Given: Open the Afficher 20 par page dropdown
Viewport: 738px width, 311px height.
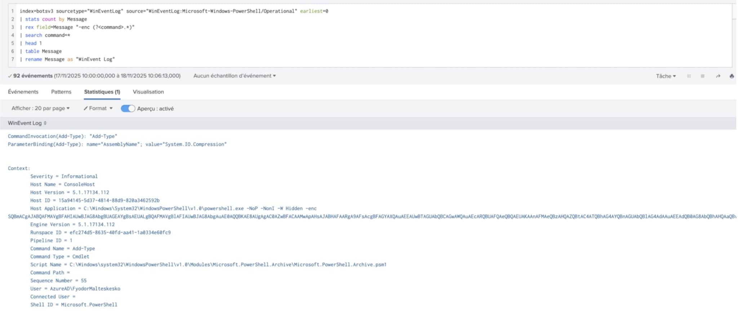Looking at the screenshot, I should pyautogui.click(x=40, y=108).
